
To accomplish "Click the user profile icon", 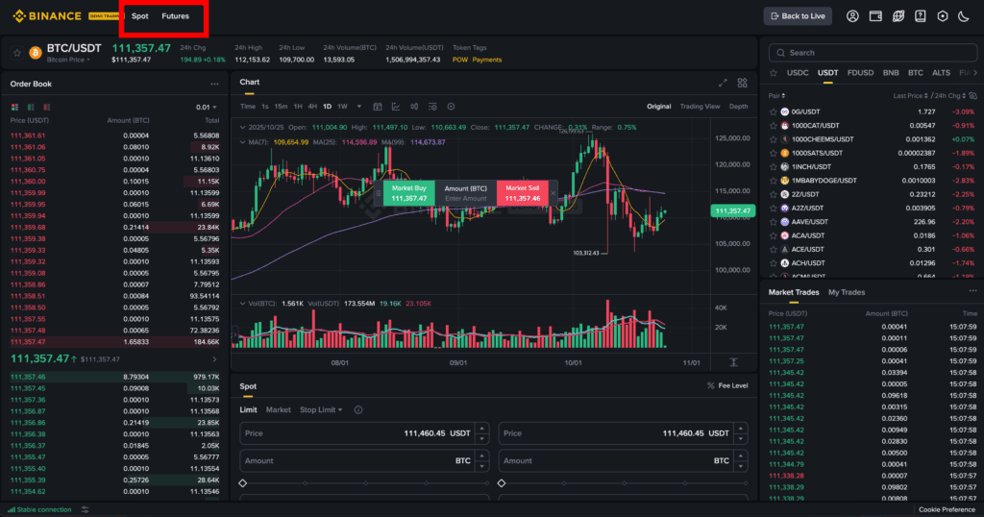I will tap(852, 16).
